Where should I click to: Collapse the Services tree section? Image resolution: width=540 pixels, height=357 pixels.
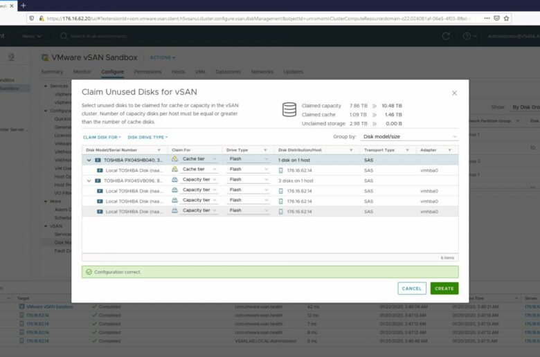pyautogui.click(x=46, y=86)
